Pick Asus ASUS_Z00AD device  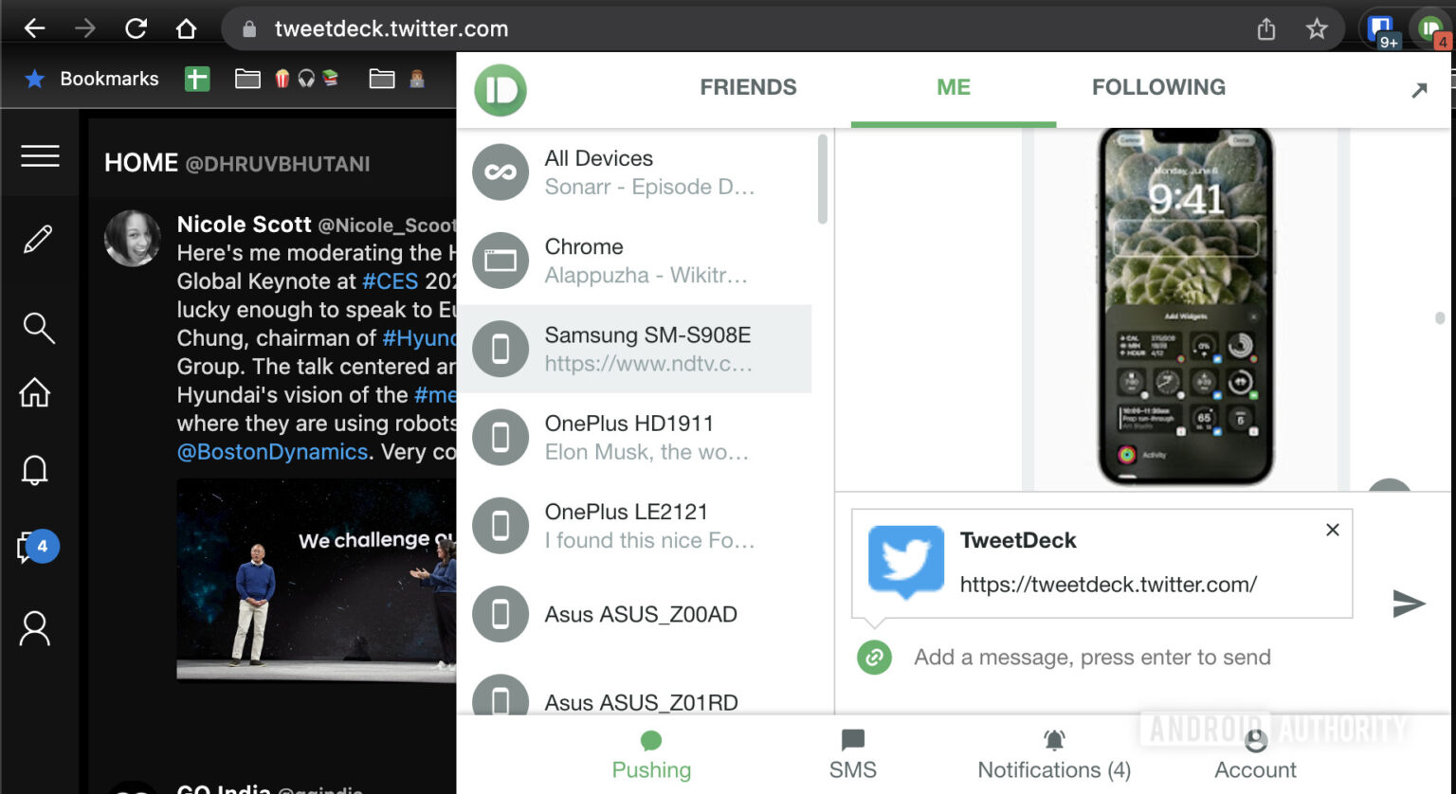(634, 614)
